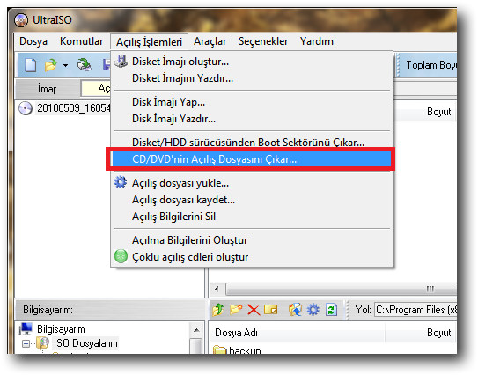Click the Open file folder icon
Viewport: 478px width, 375px height.
tap(50, 65)
